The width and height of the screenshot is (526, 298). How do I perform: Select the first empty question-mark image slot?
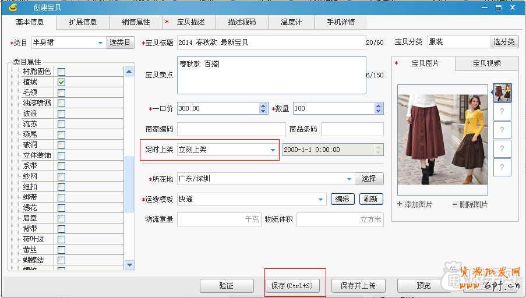click(x=502, y=111)
